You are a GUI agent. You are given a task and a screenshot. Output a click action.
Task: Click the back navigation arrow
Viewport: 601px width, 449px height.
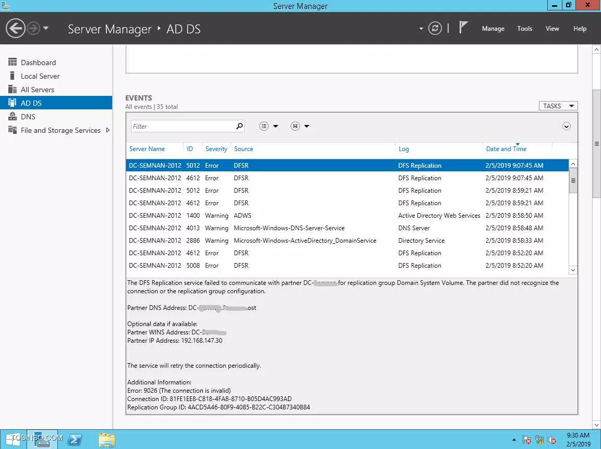pyautogui.click(x=15, y=28)
